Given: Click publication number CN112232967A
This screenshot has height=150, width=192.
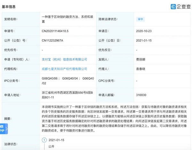Looking at the screenshot, I should coord(53,41).
